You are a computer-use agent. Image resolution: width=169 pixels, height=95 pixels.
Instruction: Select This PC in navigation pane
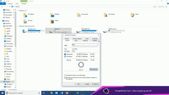[x=7, y=82]
